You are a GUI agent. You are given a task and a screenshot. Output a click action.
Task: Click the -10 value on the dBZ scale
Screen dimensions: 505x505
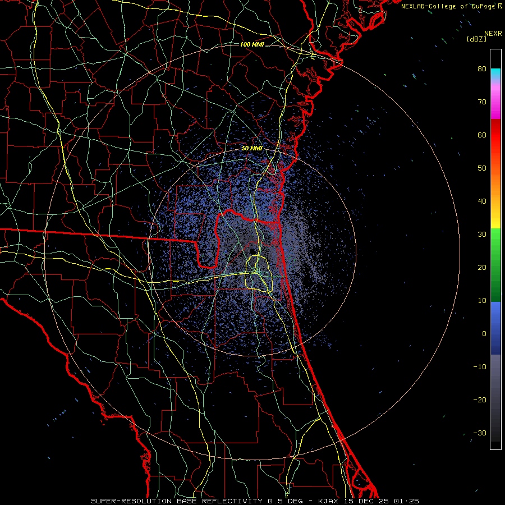tap(480, 366)
